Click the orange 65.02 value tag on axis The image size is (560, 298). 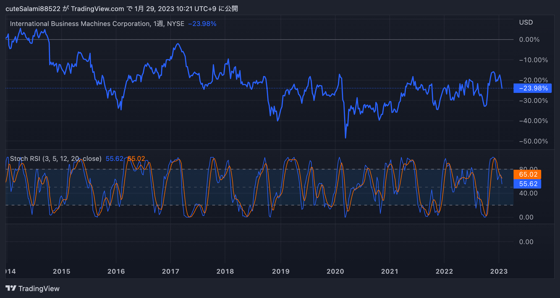coord(527,174)
